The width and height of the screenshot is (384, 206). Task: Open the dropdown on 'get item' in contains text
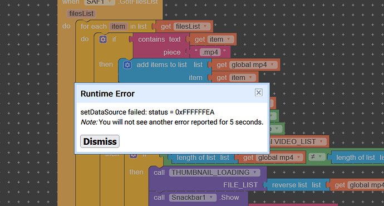(x=229, y=39)
